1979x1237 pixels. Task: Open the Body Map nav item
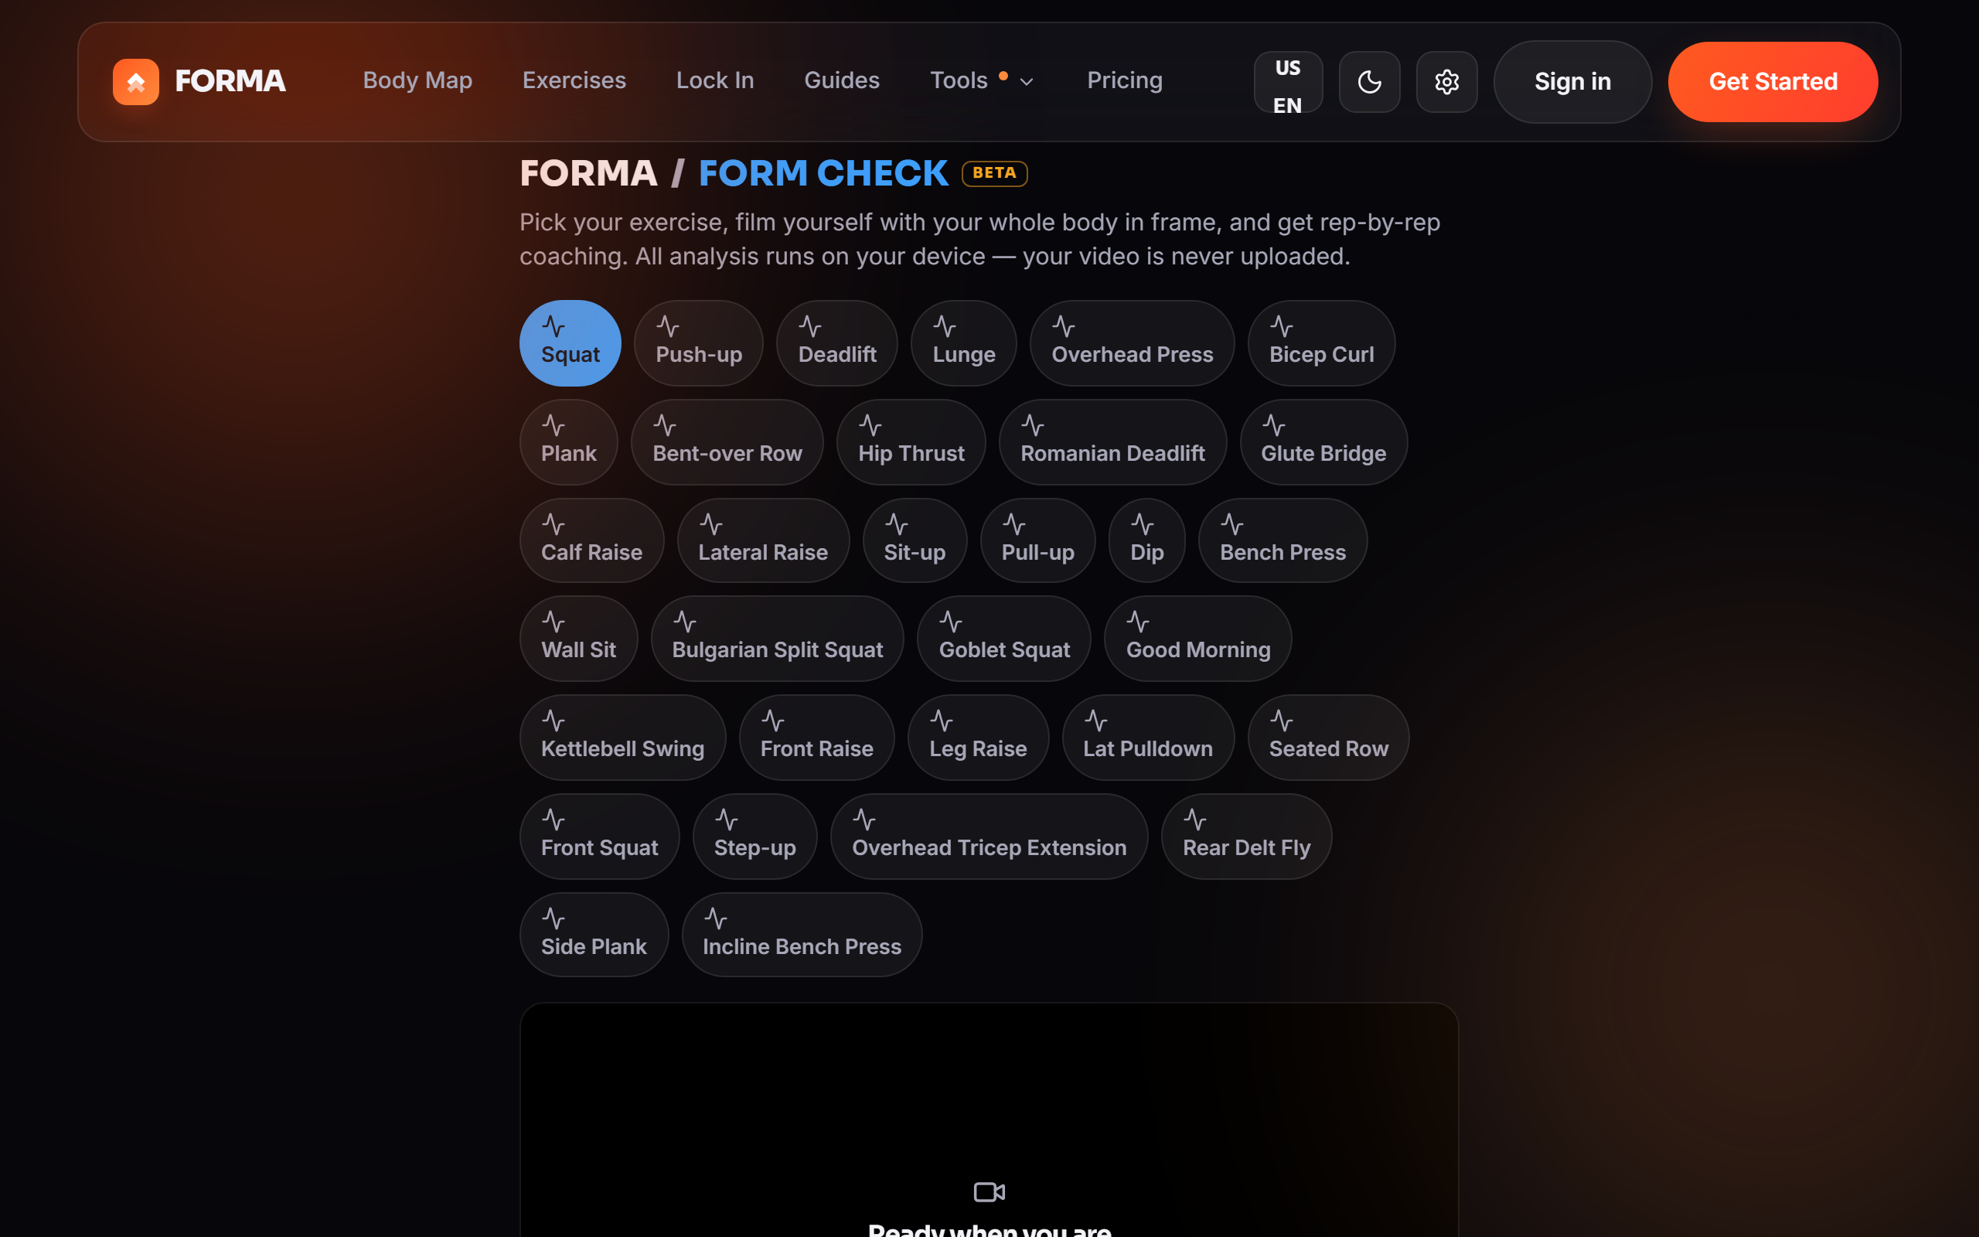click(x=417, y=80)
